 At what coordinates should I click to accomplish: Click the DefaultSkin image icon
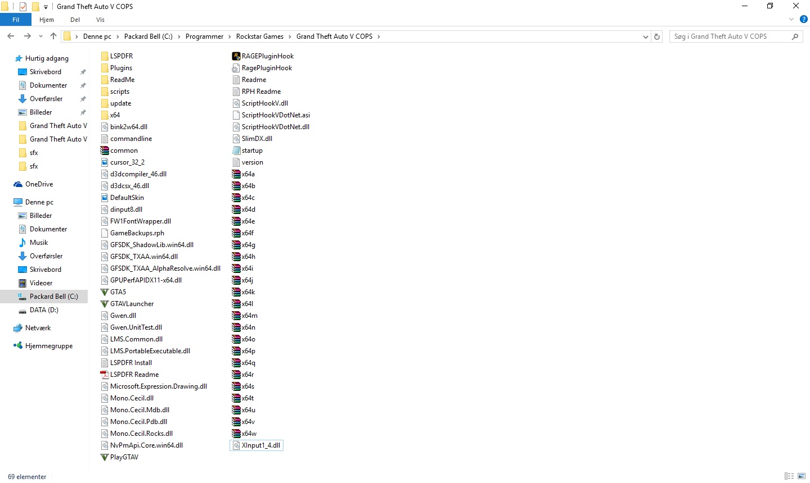coord(105,198)
